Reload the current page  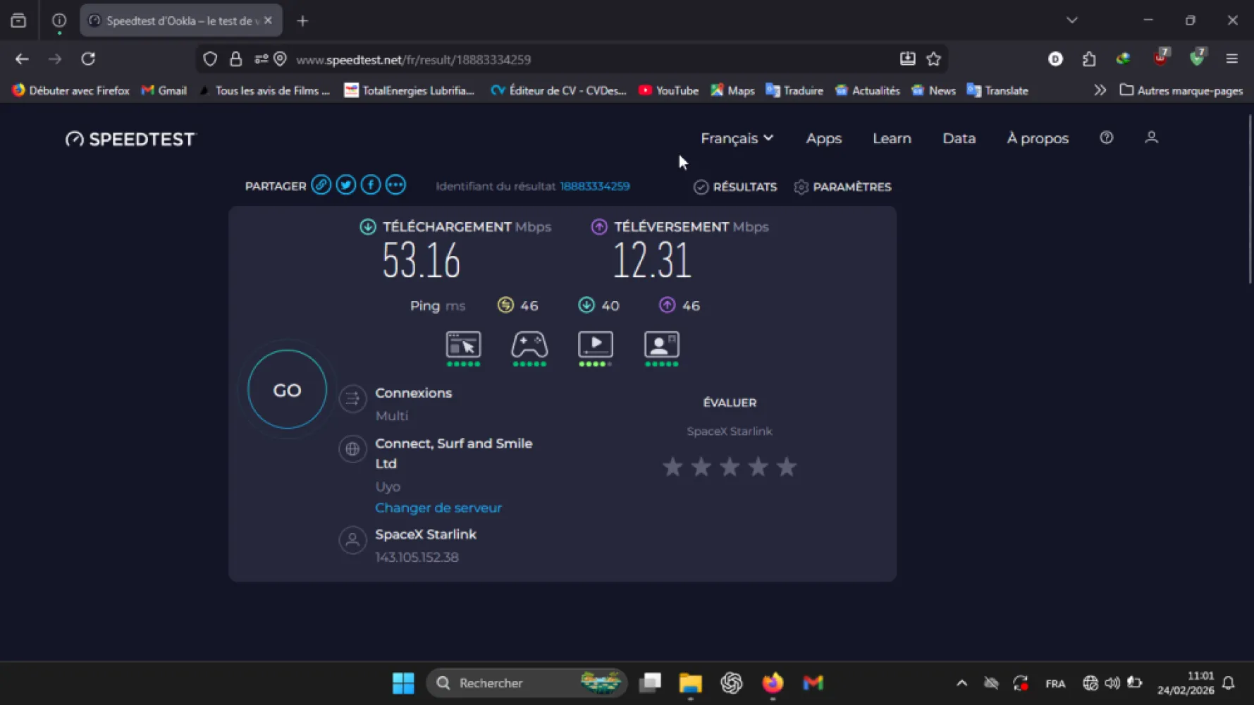coord(88,59)
